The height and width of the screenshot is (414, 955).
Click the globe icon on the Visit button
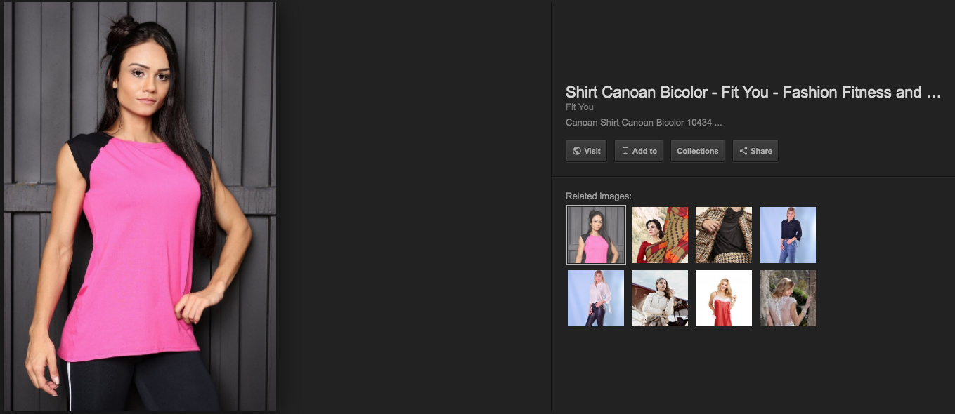577,151
